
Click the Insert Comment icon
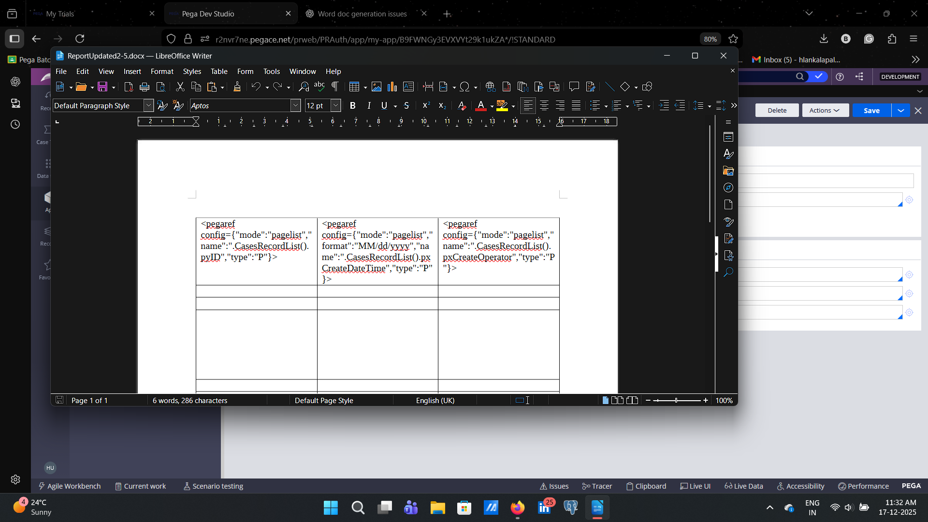pyautogui.click(x=574, y=87)
